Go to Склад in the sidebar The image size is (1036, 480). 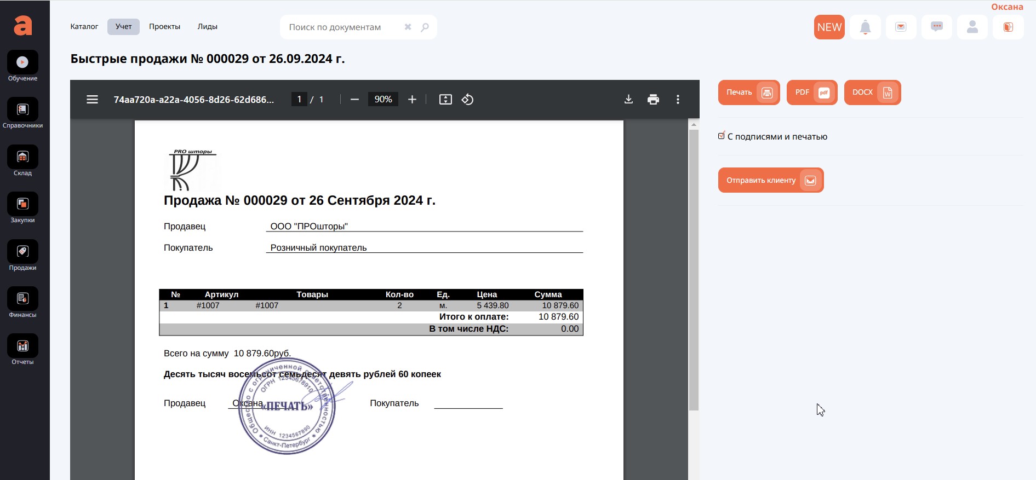(x=22, y=157)
